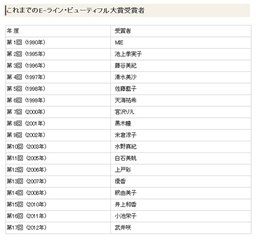The height and width of the screenshot is (240, 256).
Task: Click the 第13回 (2007年) cell
Action: pos(58,181)
